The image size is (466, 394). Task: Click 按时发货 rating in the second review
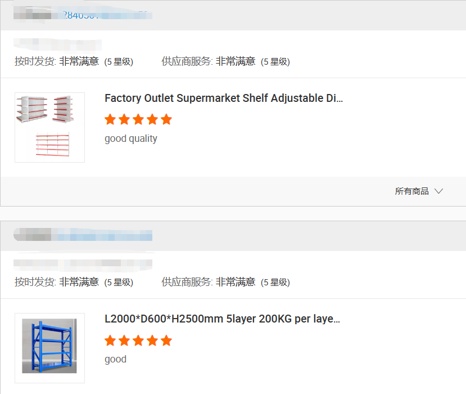coord(74,282)
